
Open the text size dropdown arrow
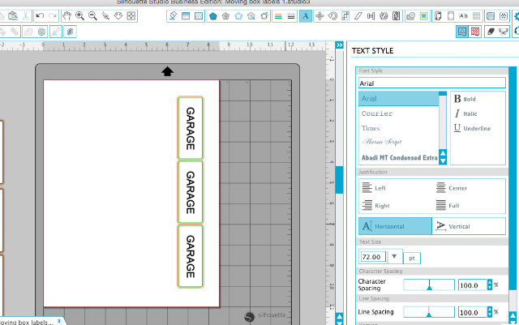(x=394, y=256)
